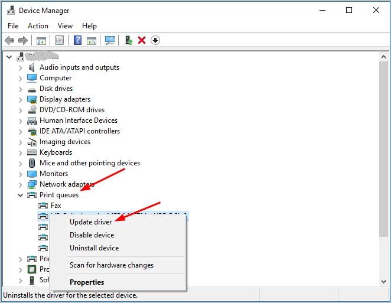Open the View menu

[65, 26]
